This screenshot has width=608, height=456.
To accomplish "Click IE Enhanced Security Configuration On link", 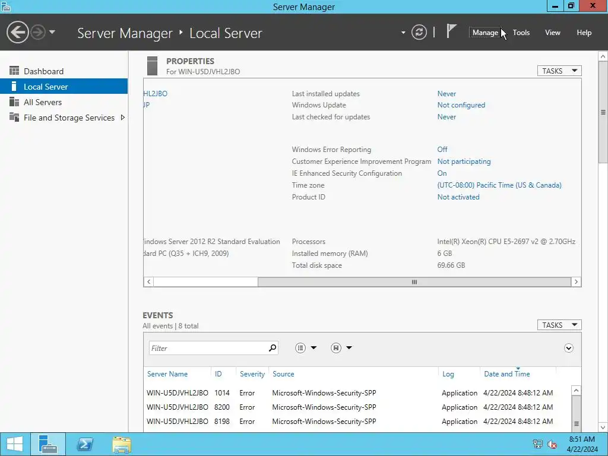I will point(442,173).
